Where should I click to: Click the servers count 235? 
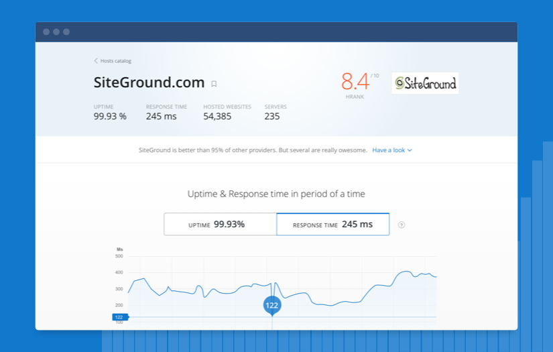(272, 117)
